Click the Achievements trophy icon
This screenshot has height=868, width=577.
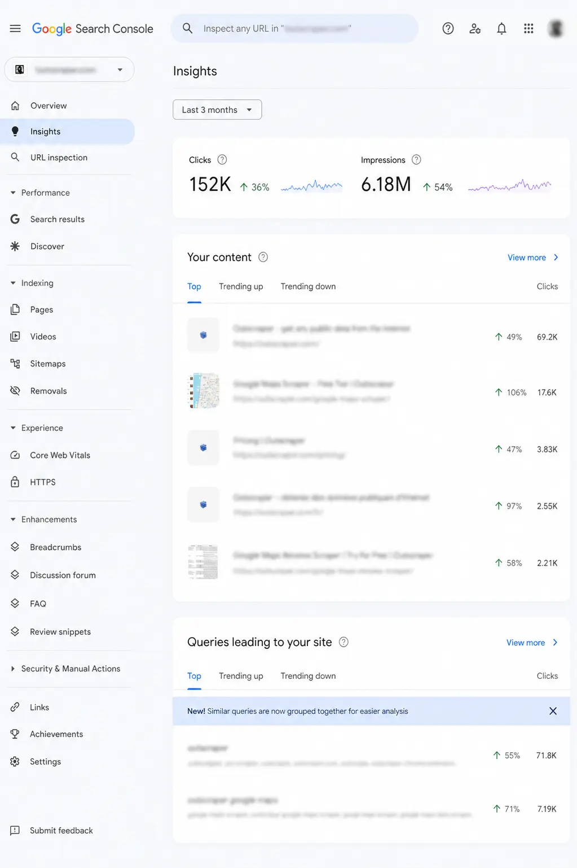pos(15,734)
